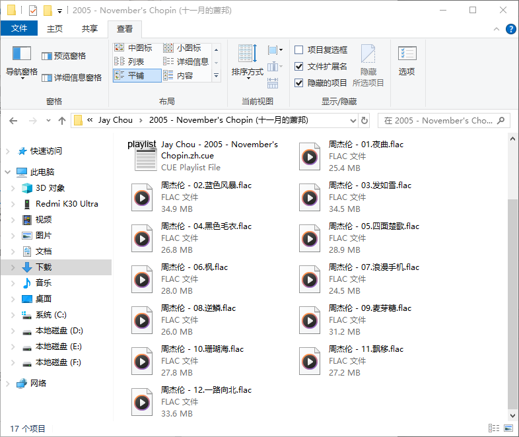Screen dimensions: 519x437
Task: Select 06.枫.flac file icon
Action: click(142, 280)
